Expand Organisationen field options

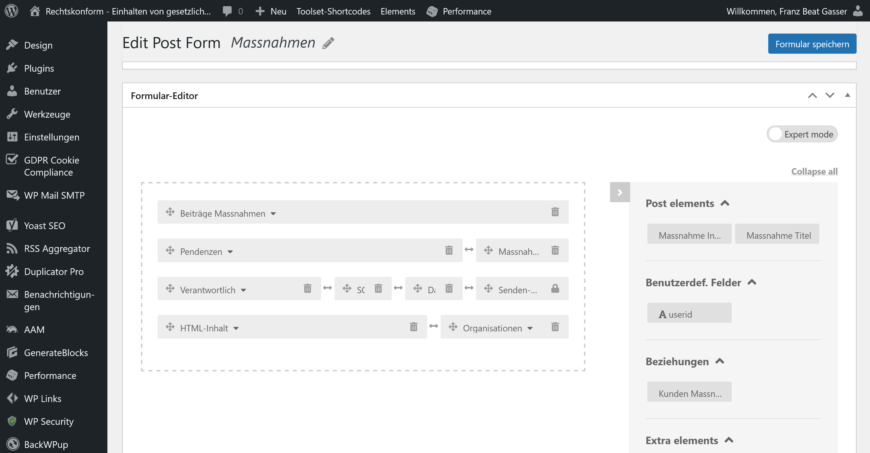(530, 328)
